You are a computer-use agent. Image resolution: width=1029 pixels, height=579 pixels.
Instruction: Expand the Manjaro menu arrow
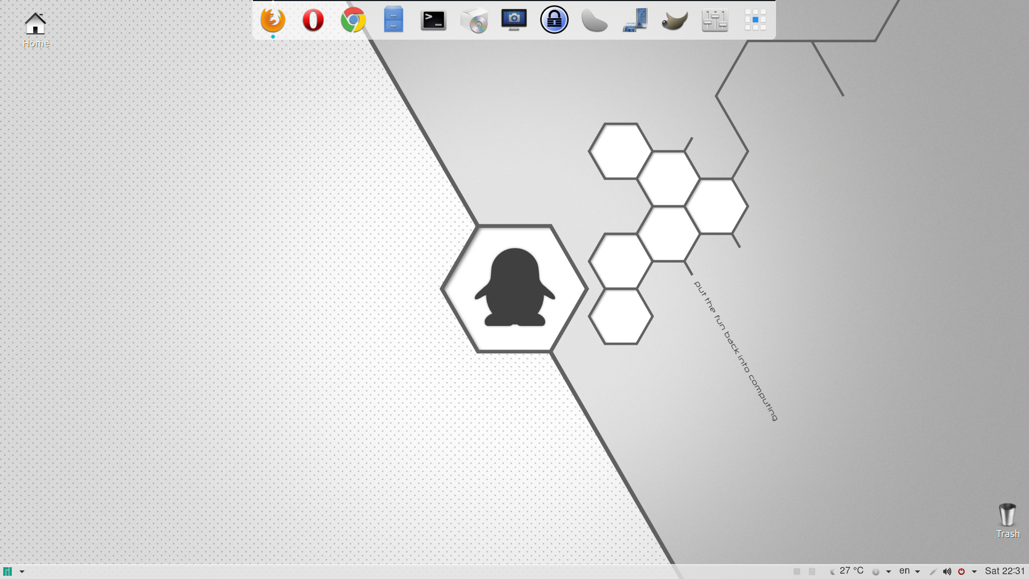click(22, 571)
